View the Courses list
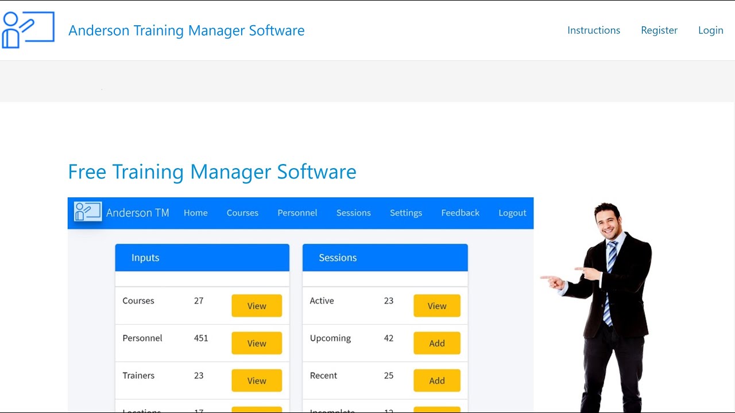This screenshot has height=413, width=735. coord(257,306)
